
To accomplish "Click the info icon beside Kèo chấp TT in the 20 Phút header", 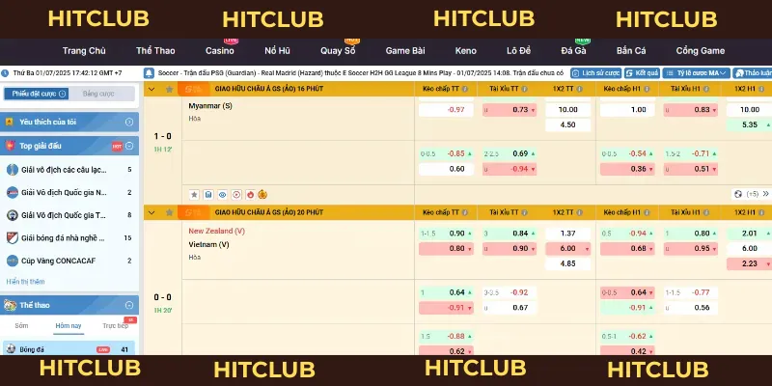I will pos(465,212).
